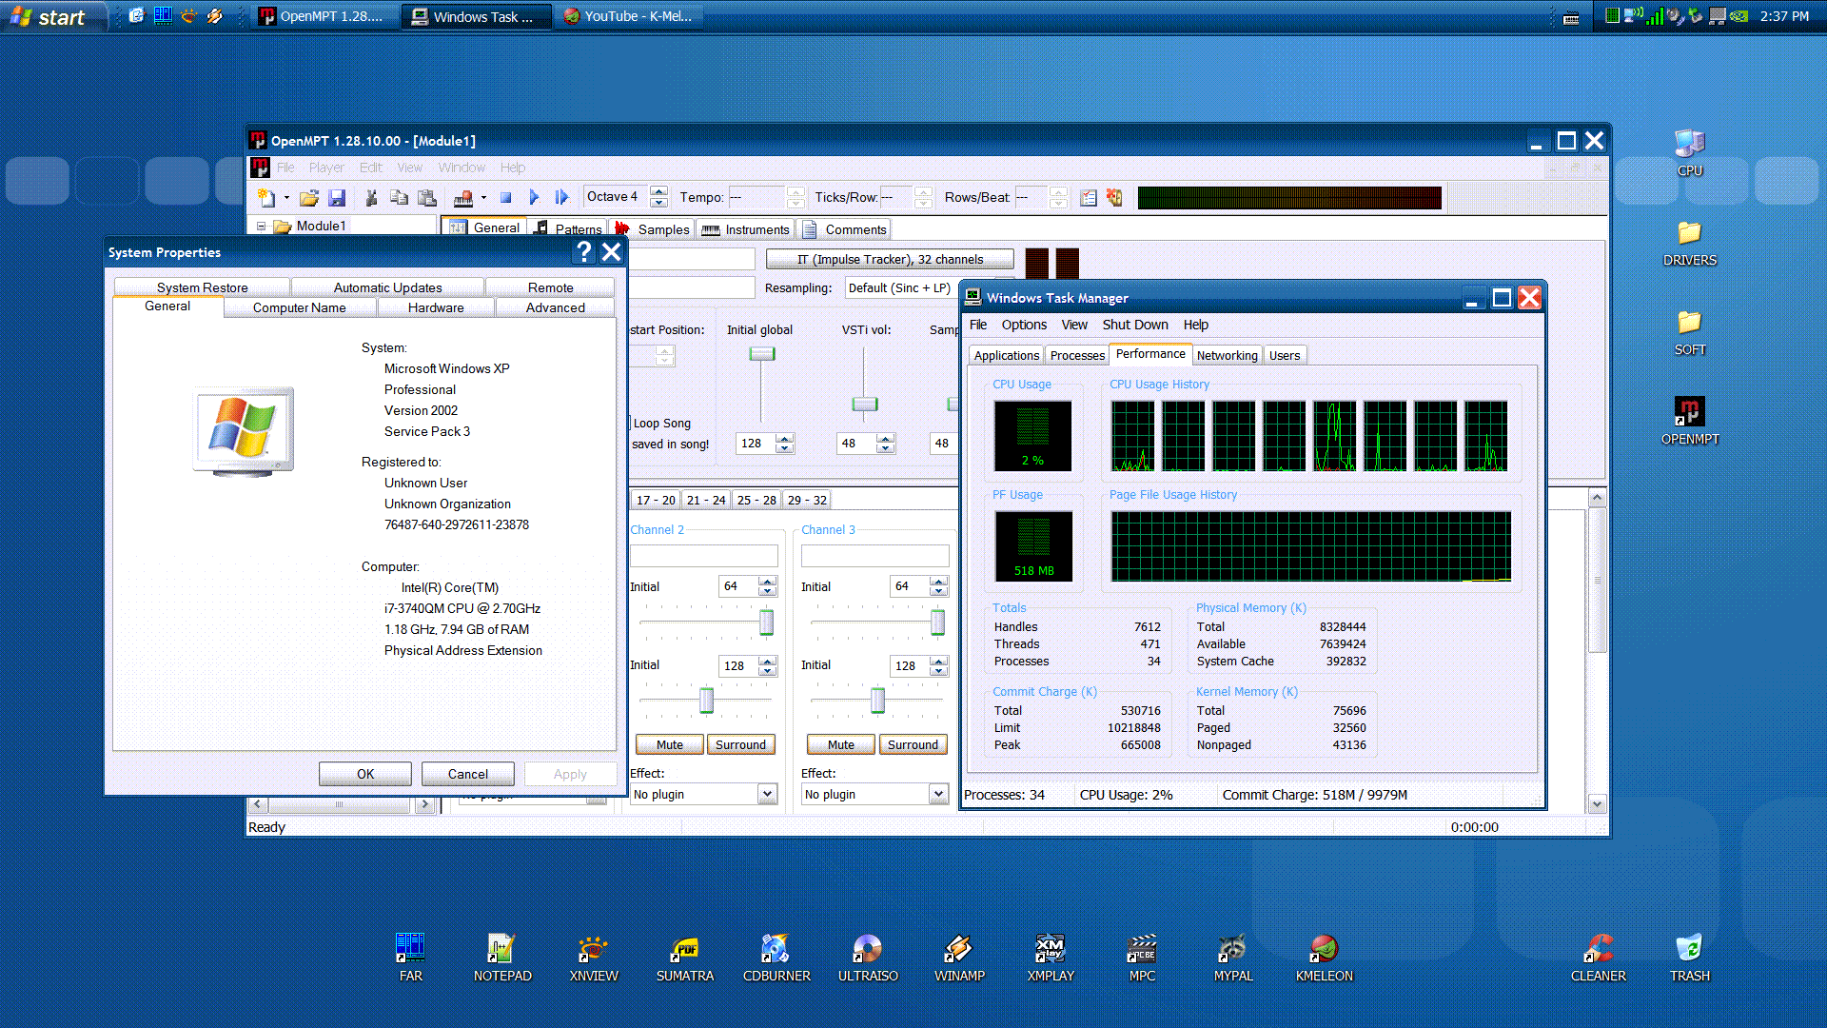Open the TRASH desktop icon
The height and width of the screenshot is (1028, 1827).
pyautogui.click(x=1690, y=958)
